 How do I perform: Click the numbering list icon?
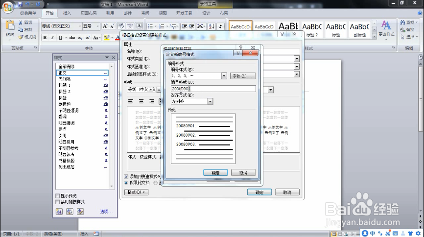(162, 26)
